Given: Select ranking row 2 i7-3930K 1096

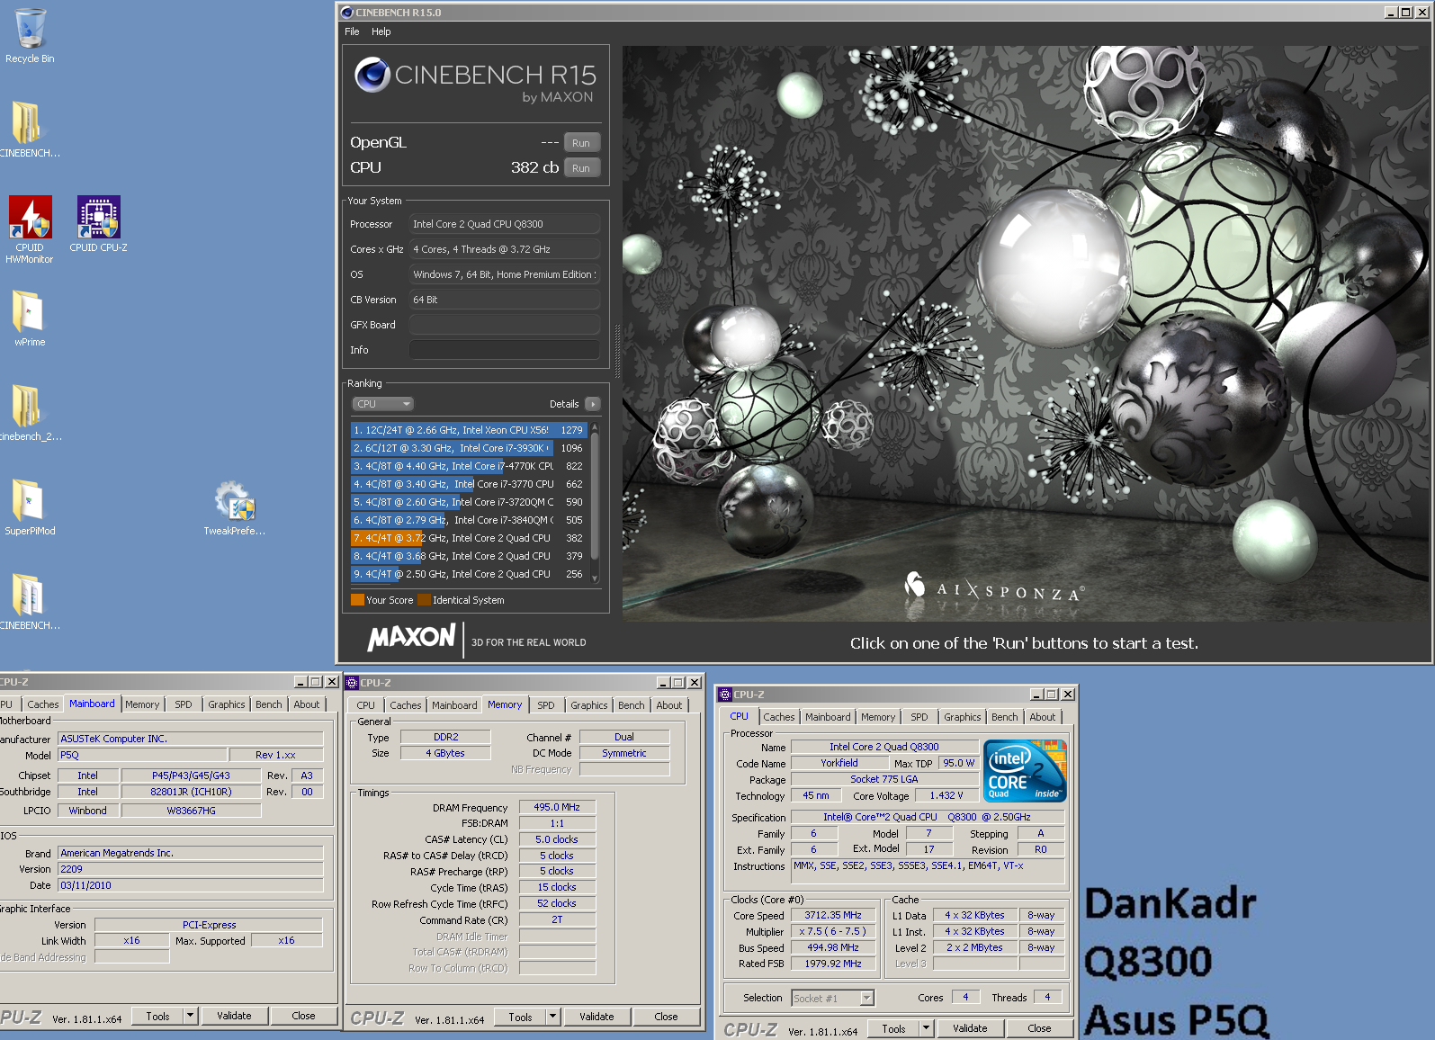Looking at the screenshot, I should pos(469,448).
